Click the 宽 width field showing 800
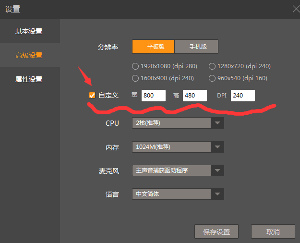 coord(154,96)
